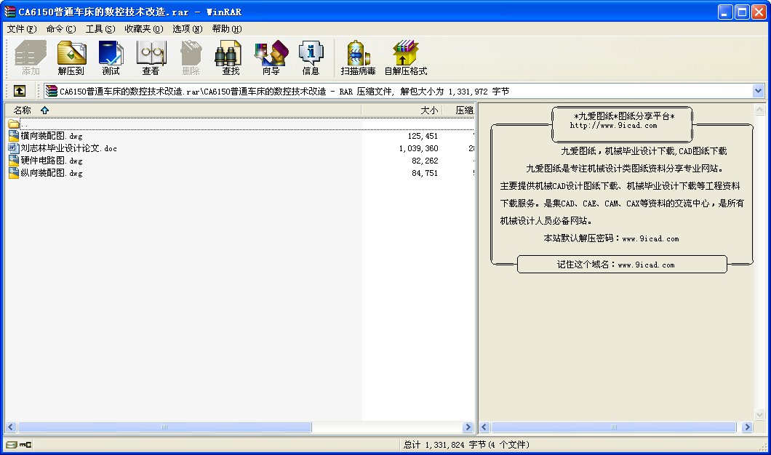Click the archive path input field

tap(403, 91)
